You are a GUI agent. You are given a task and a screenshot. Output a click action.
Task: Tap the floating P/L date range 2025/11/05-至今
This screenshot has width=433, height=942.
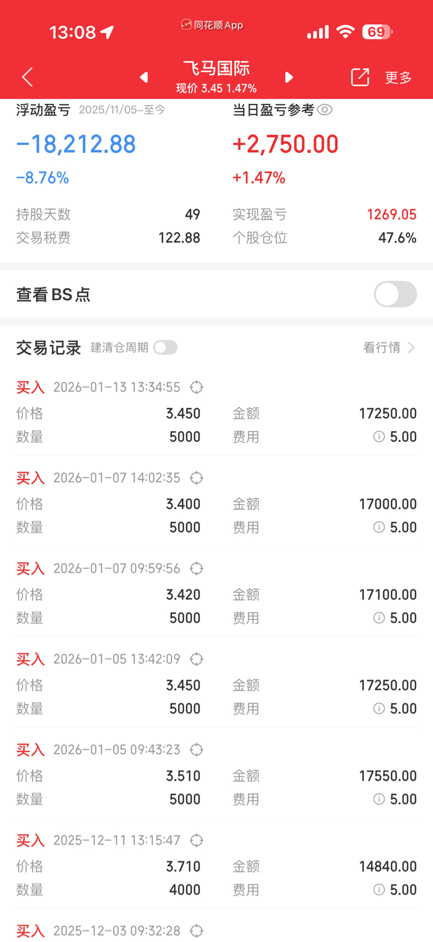122,109
